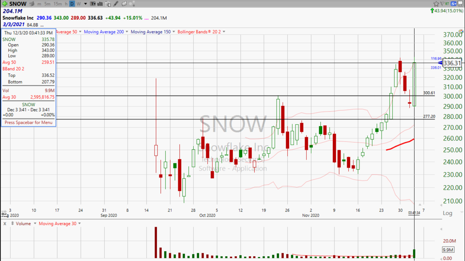Switch to 5m time frame
This screenshot has width=465, height=261.
(47, 4)
